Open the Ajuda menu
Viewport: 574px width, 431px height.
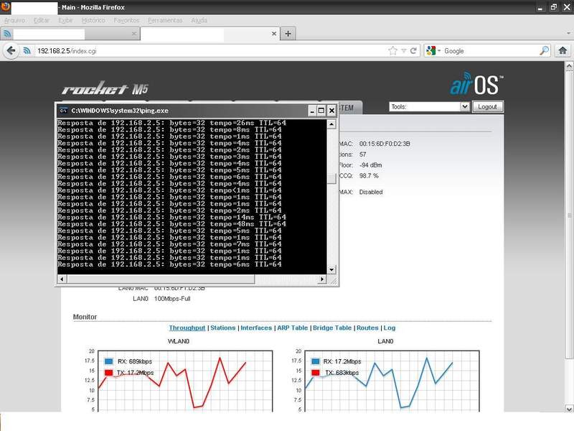pos(199,20)
